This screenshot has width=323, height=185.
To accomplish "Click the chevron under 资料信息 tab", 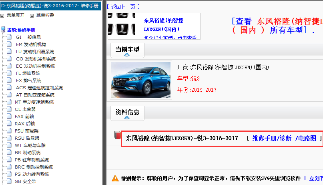I will tap(127, 118).
